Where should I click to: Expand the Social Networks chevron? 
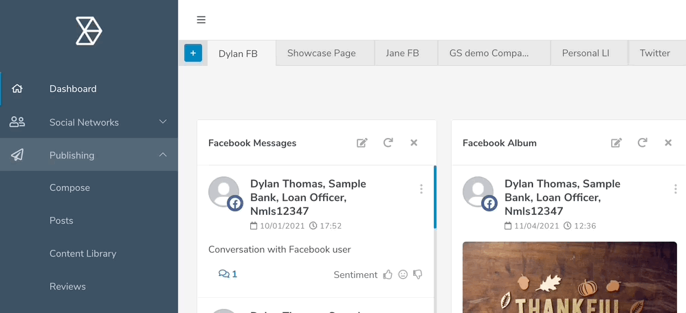click(x=163, y=122)
